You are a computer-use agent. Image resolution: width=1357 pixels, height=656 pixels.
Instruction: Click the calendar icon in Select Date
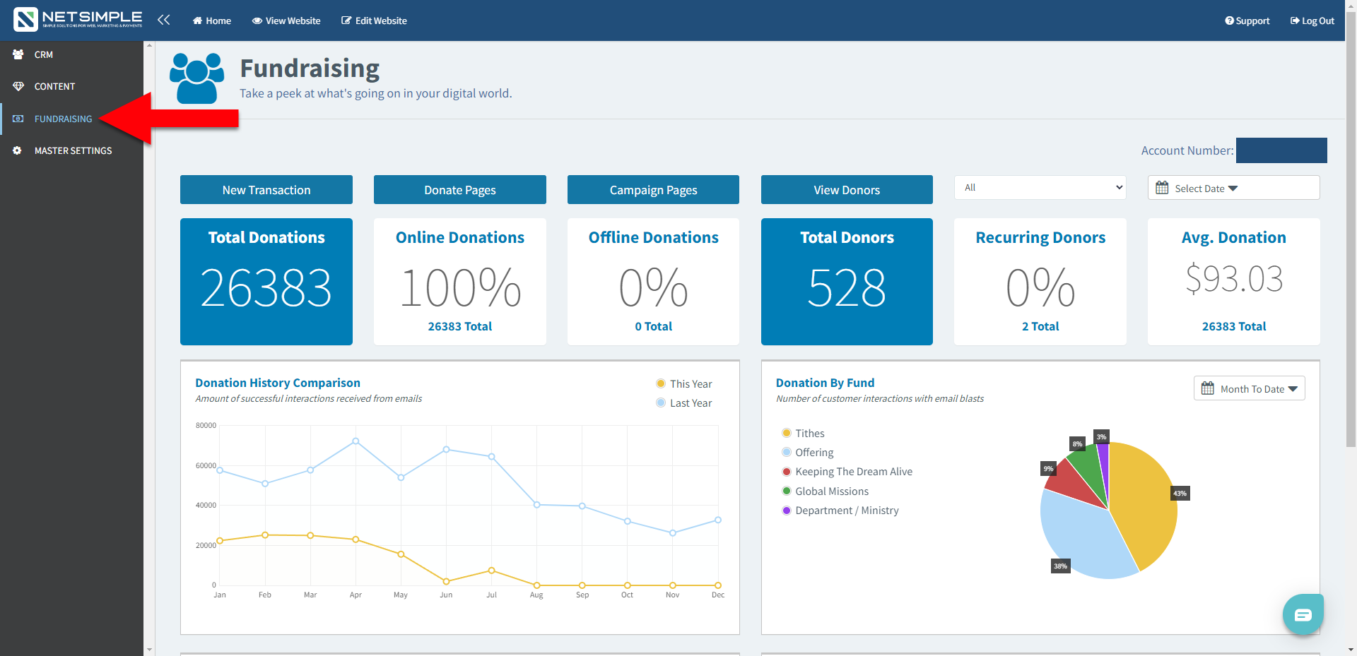click(1162, 188)
